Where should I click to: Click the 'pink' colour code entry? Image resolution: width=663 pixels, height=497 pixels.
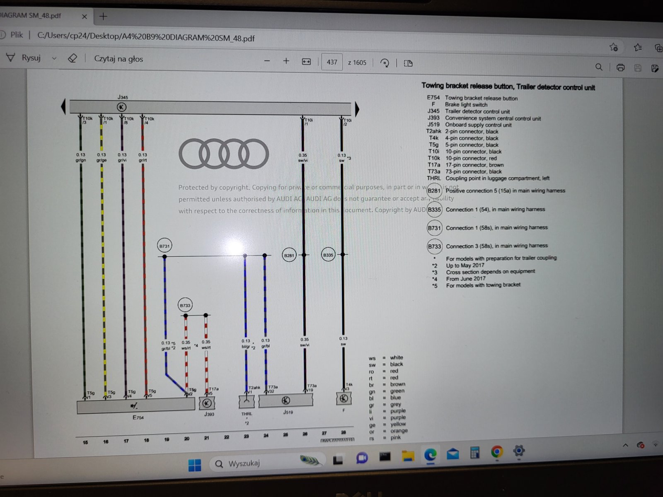395,437
